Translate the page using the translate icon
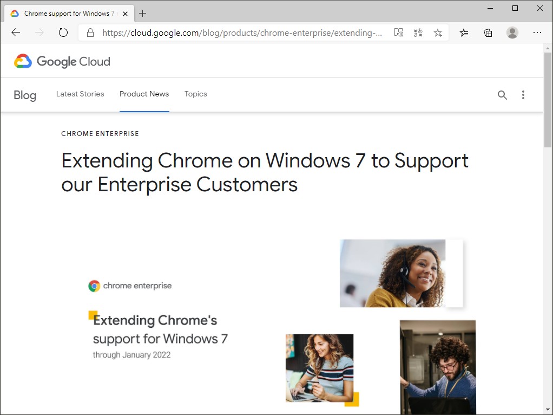Viewport: 553px width, 415px height. (418, 33)
